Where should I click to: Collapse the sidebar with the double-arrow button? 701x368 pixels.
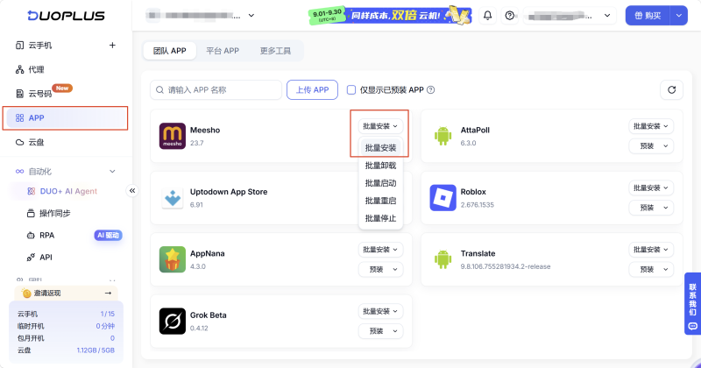(132, 191)
